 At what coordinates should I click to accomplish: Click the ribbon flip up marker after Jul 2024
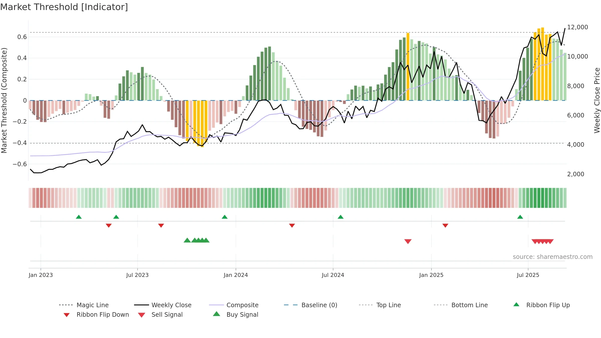341,217
